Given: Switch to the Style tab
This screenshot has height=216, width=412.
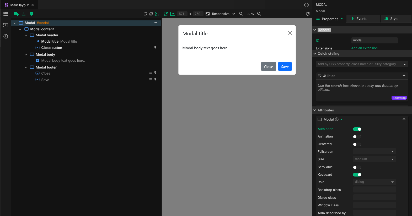Looking at the screenshot, I should (x=396, y=19).
